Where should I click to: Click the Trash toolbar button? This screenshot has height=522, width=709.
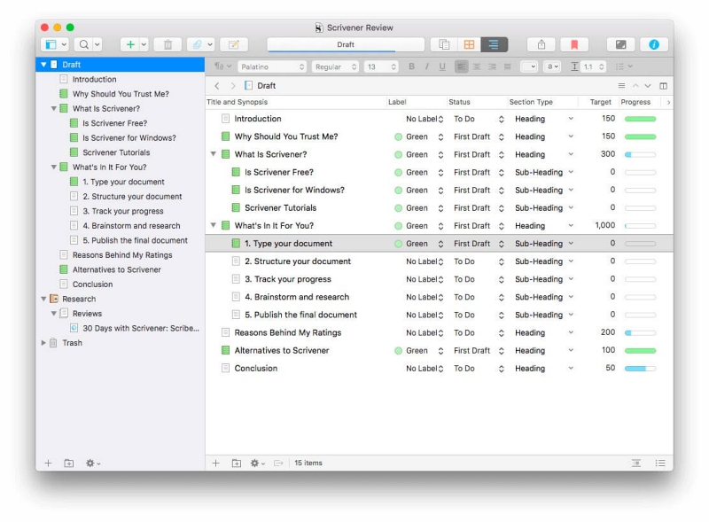coord(168,44)
